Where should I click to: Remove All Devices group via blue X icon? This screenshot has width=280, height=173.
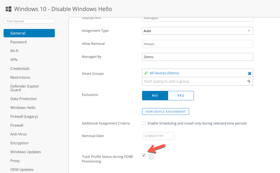click(249, 73)
